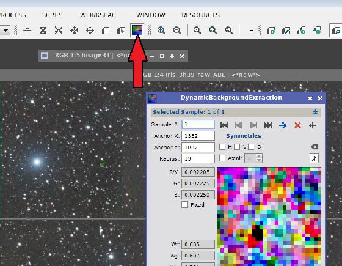342x266 pixels.
Task: Click the last magnifier icon before the » chevron
Action: [x=228, y=30]
